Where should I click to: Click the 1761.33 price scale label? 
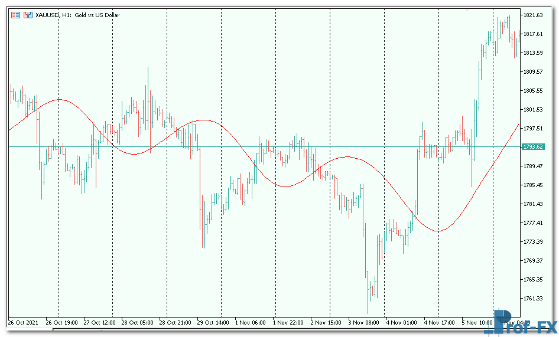click(532, 298)
